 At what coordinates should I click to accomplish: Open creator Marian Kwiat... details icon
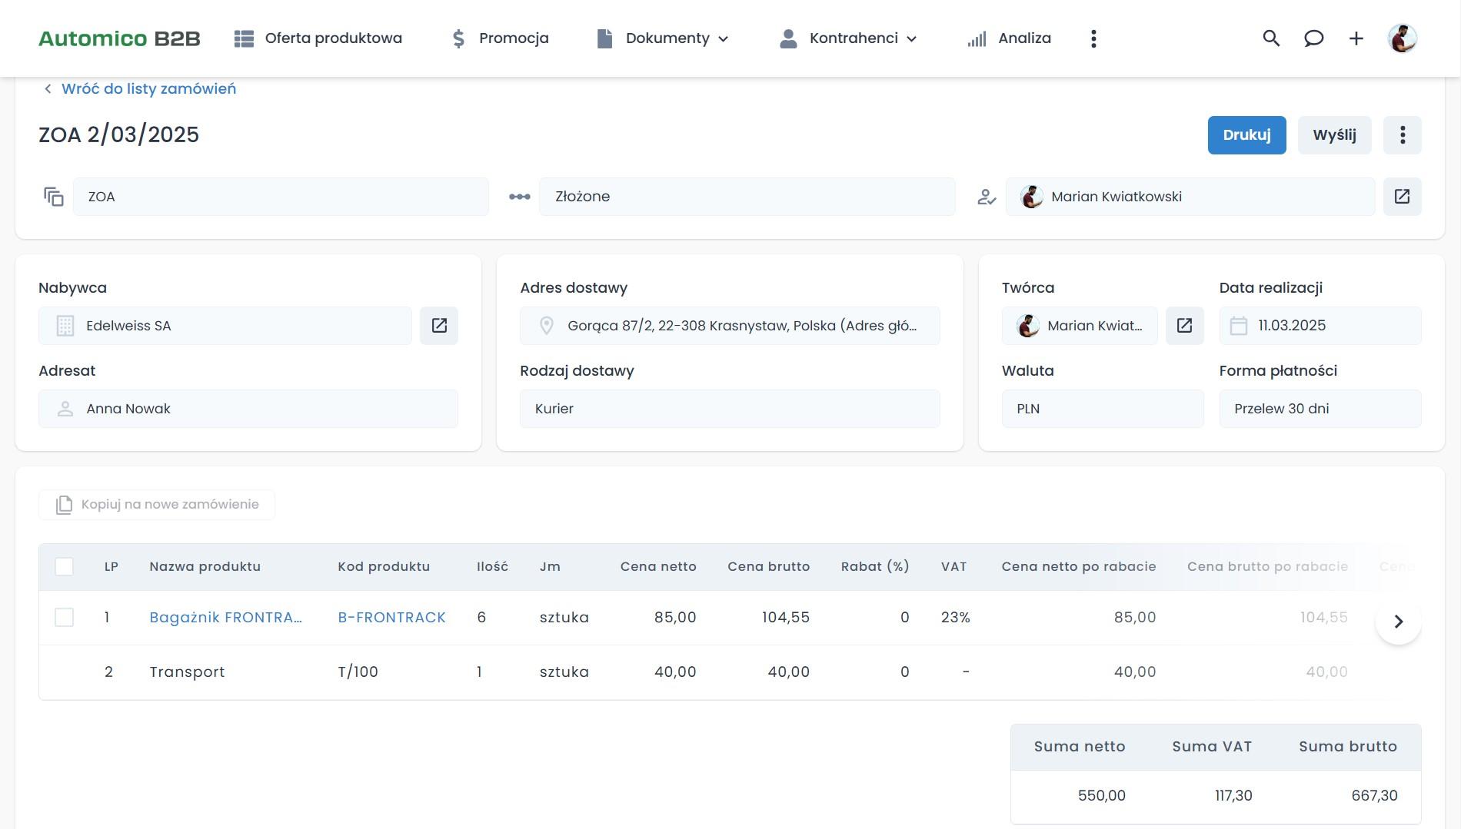1184,326
